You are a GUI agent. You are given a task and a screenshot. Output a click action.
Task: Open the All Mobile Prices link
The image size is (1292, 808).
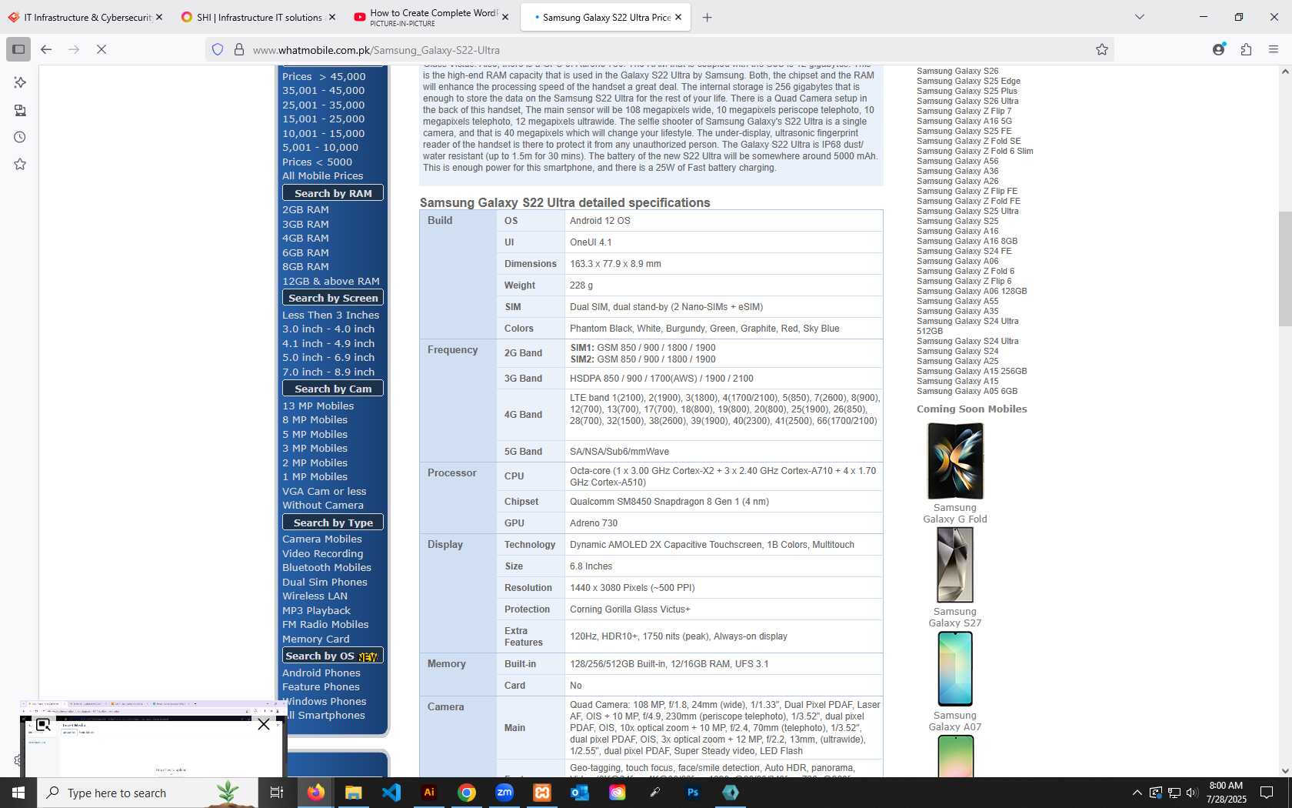[322, 175]
